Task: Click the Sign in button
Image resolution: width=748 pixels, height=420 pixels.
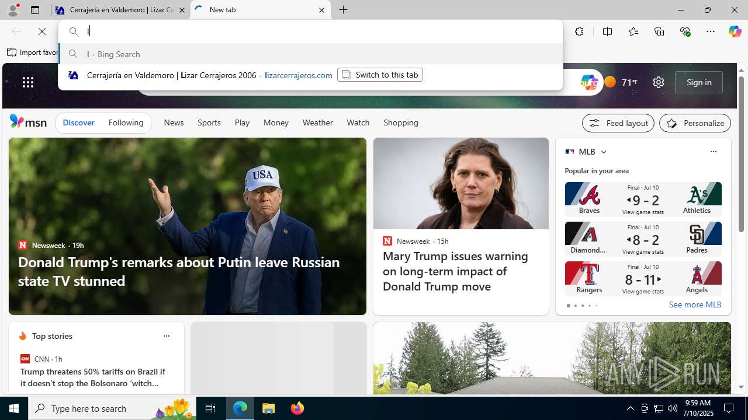Action: 699,82
